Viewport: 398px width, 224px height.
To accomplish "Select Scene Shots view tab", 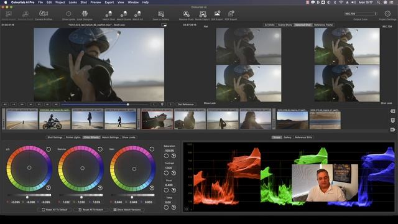I will tap(285, 25).
